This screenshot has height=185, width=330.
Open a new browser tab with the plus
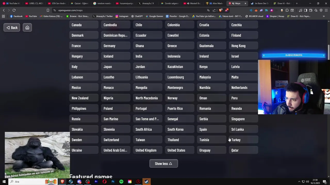point(297,3)
